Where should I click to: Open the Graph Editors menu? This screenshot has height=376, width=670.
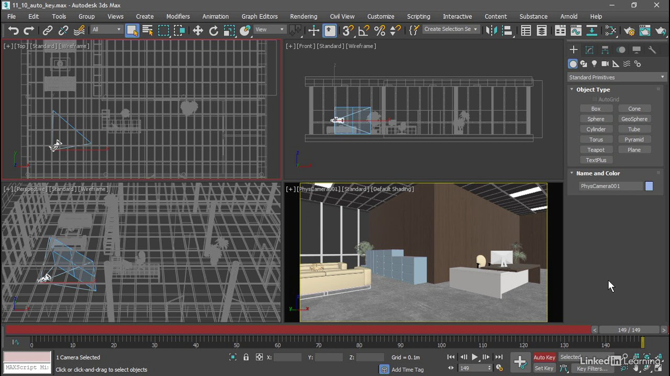pyautogui.click(x=260, y=16)
